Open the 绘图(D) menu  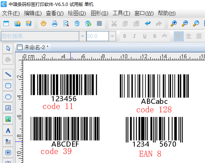(77, 13)
